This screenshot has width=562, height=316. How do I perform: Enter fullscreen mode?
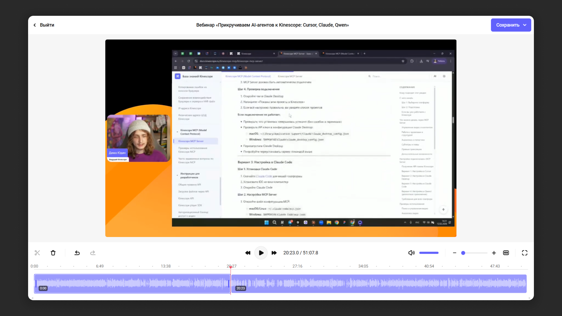tap(525, 253)
